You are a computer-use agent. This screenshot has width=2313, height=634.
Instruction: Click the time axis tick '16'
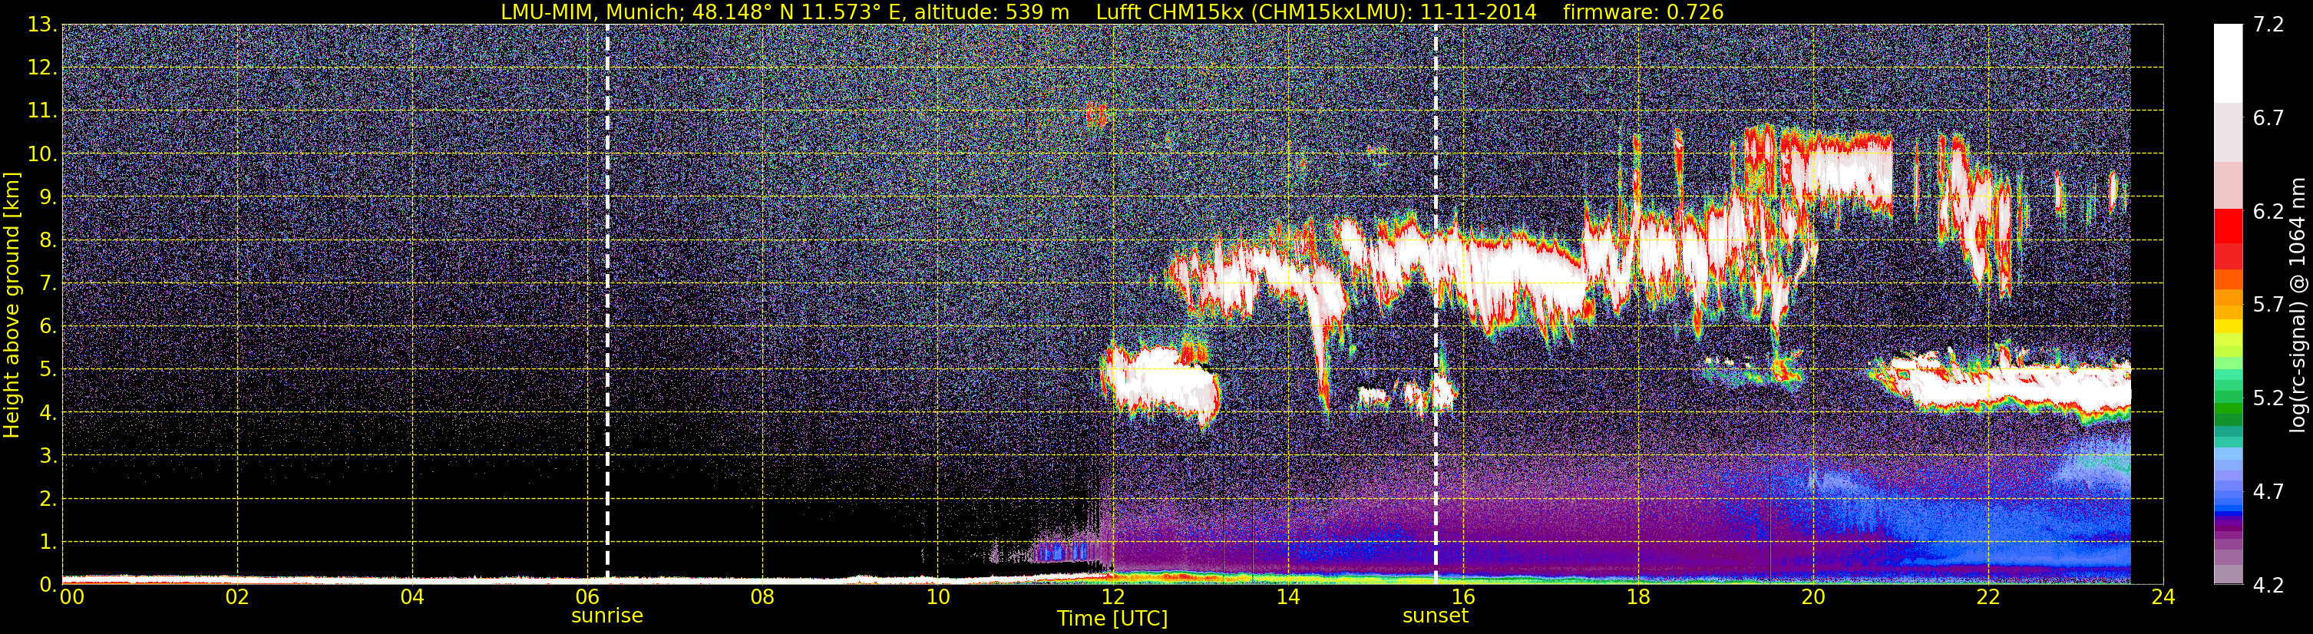click(x=1462, y=597)
